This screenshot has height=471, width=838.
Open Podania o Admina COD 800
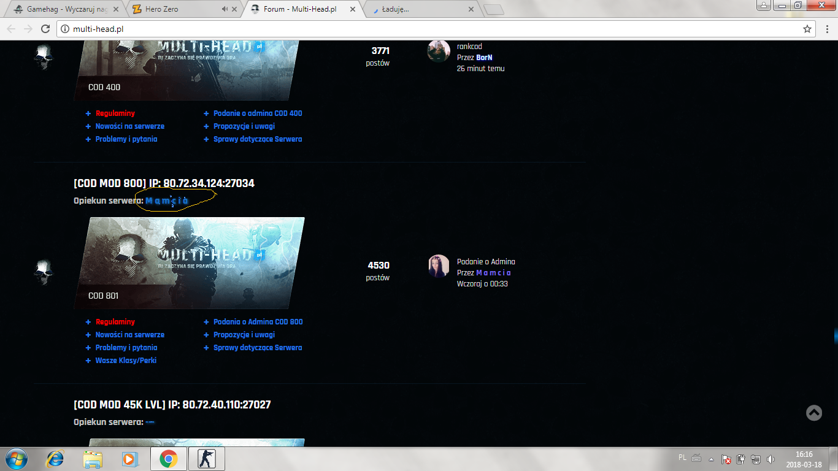tap(258, 322)
